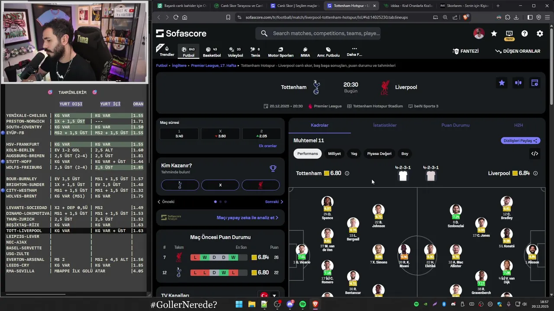Click the browser address bar URL
554x311 pixels.
click(x=327, y=17)
